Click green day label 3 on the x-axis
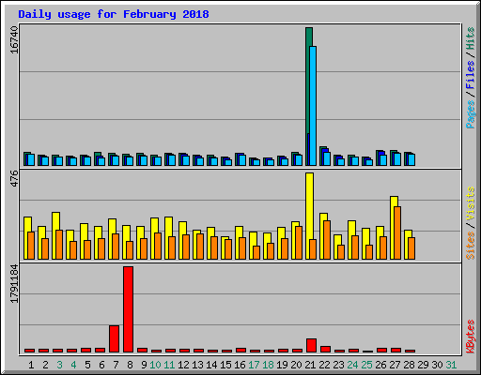This screenshot has height=375, width=481. coord(59,365)
